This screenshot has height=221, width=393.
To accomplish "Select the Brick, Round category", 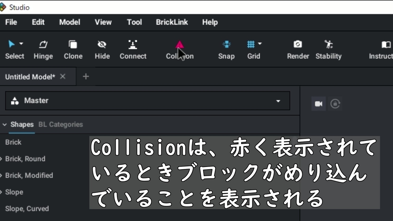I will pos(25,159).
